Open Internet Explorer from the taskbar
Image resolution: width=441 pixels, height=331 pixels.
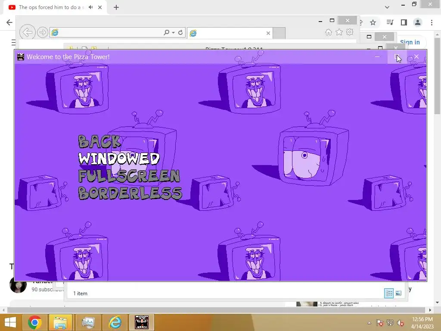click(x=115, y=322)
